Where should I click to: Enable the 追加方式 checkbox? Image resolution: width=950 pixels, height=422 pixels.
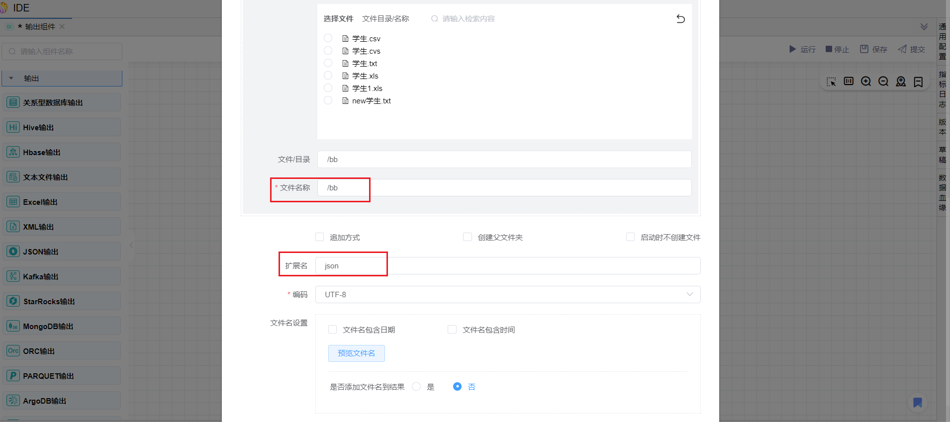(x=320, y=237)
